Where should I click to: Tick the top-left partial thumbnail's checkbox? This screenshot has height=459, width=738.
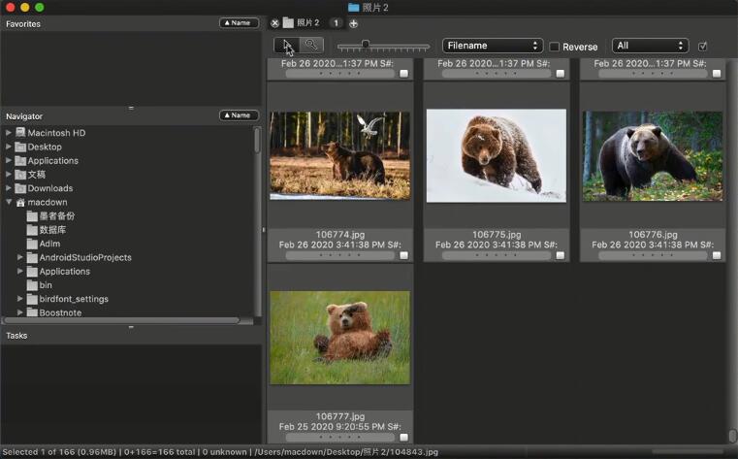click(403, 74)
